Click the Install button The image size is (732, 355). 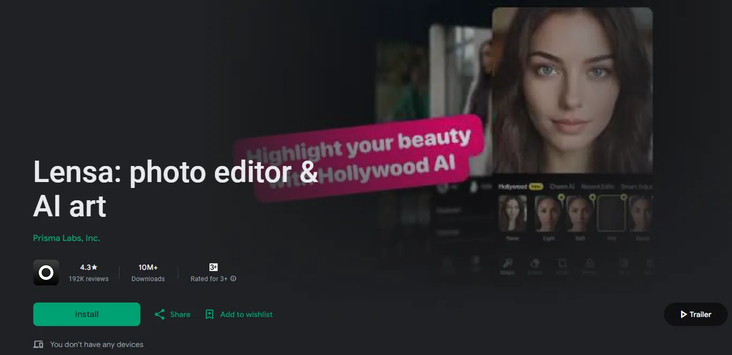click(86, 314)
